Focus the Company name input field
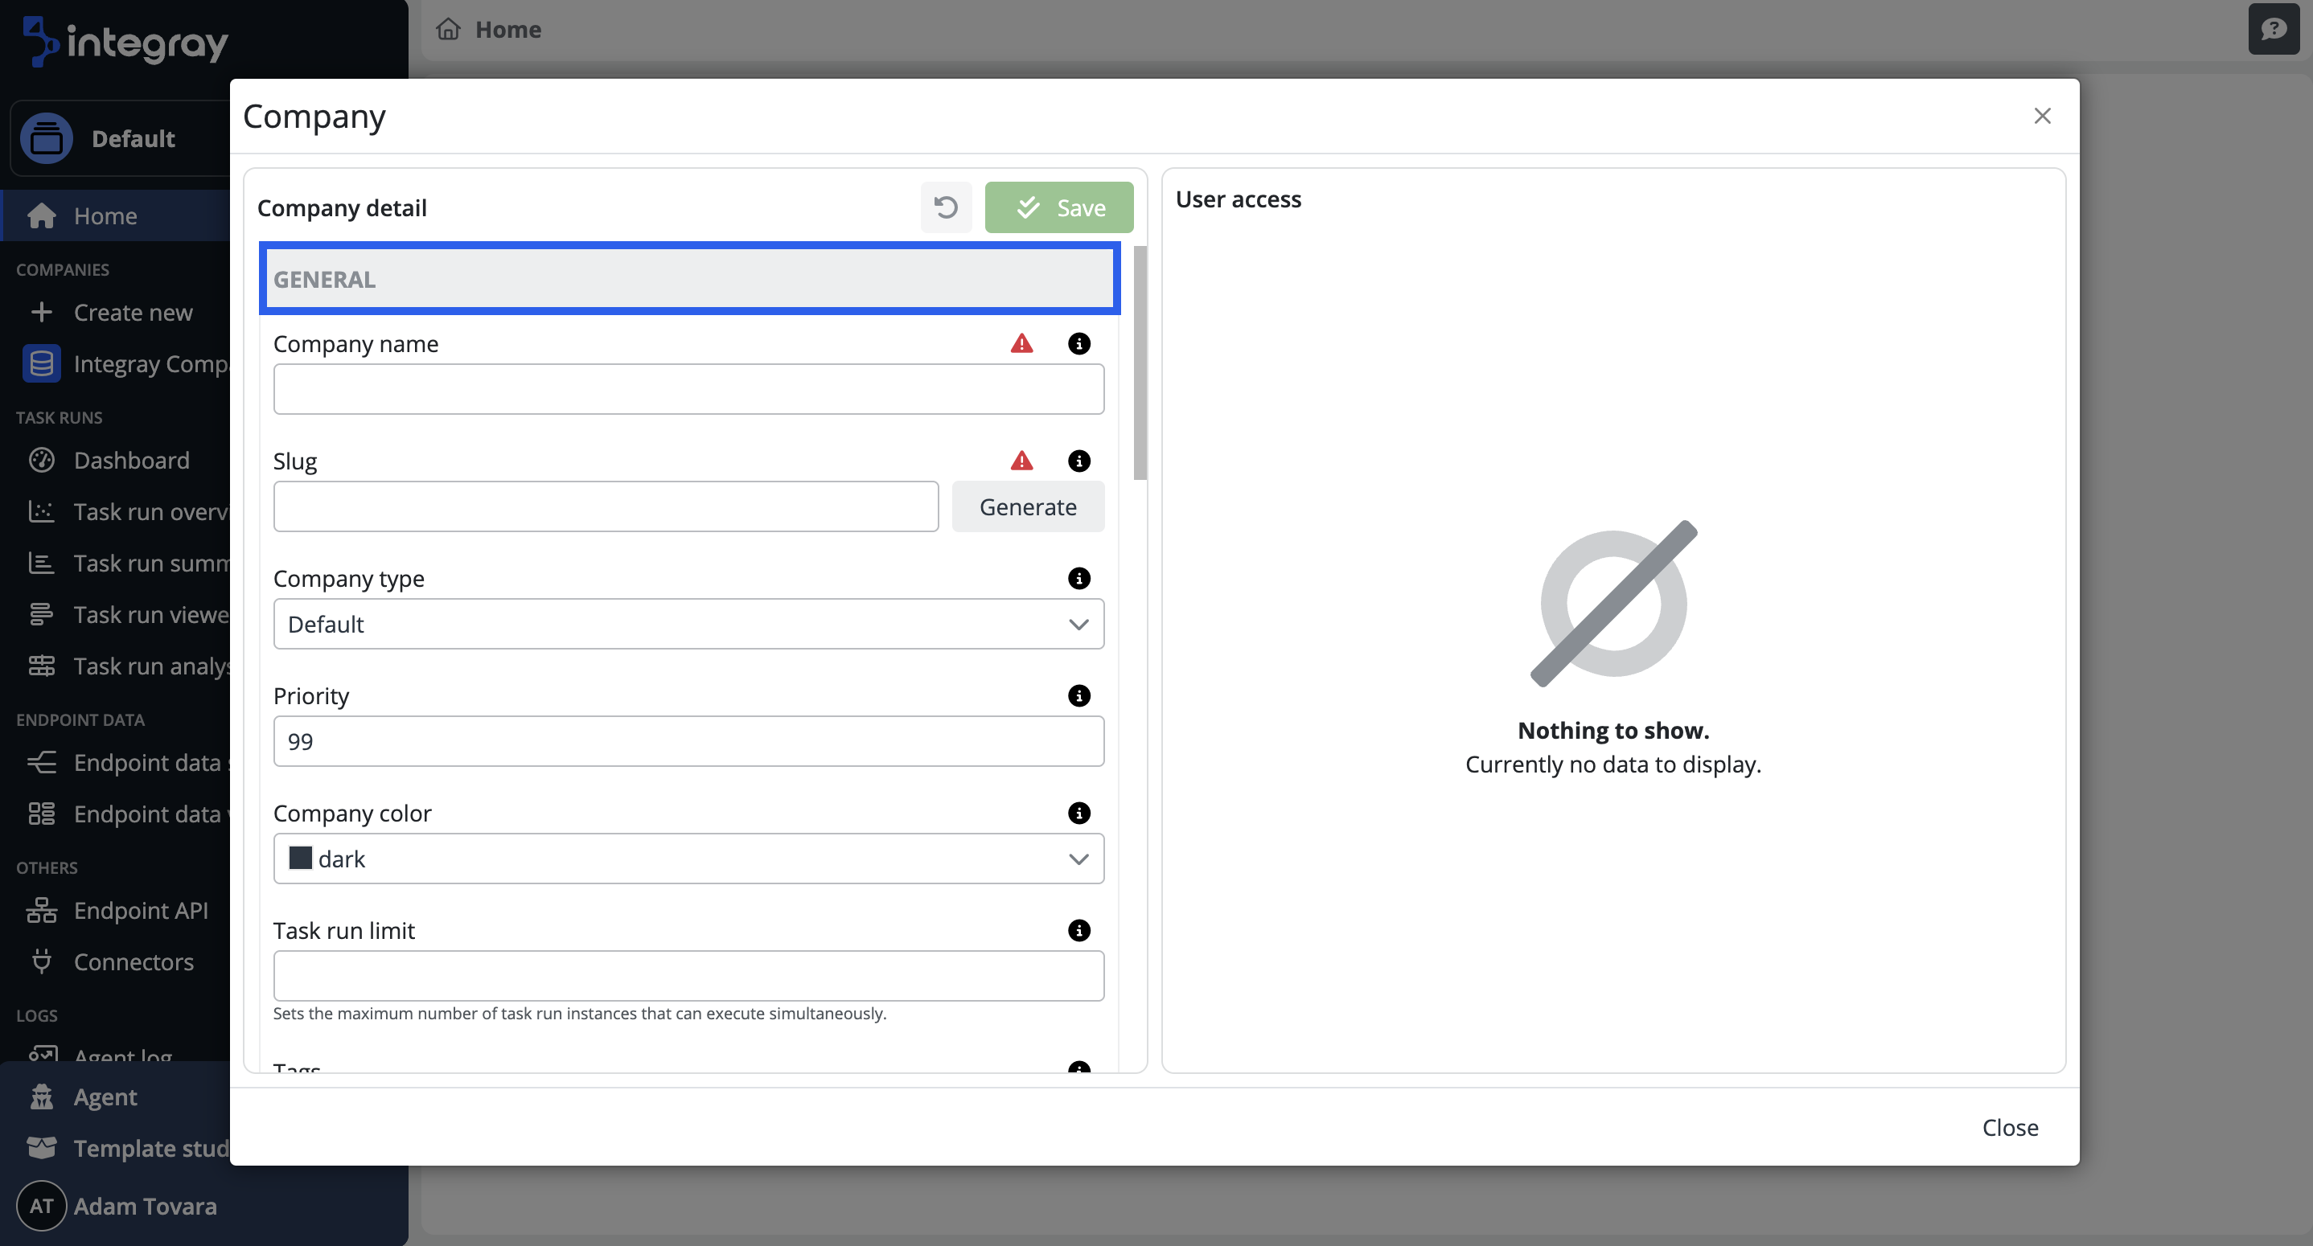The width and height of the screenshot is (2313, 1246). coord(688,390)
